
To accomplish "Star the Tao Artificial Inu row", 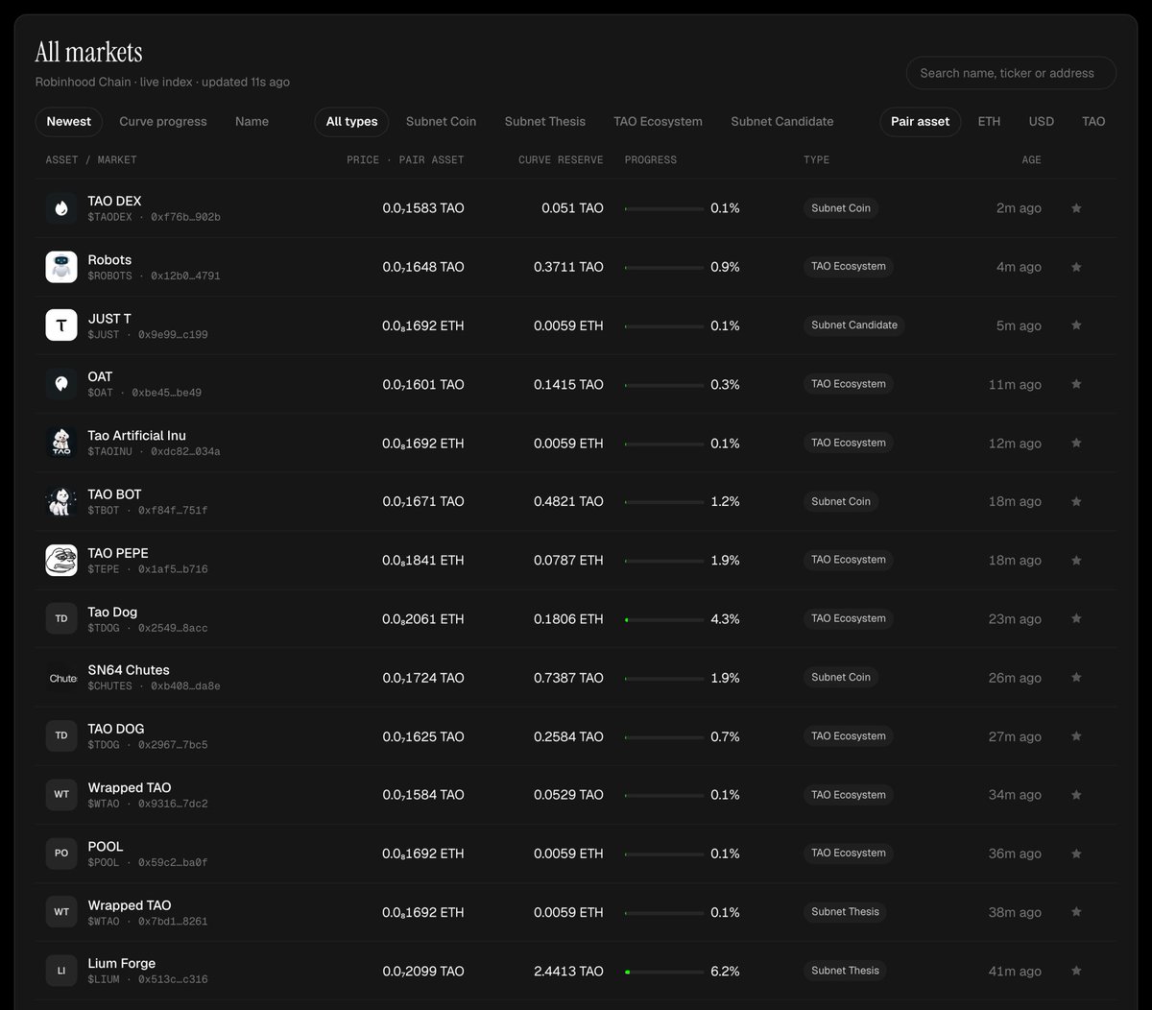I will click(x=1076, y=443).
